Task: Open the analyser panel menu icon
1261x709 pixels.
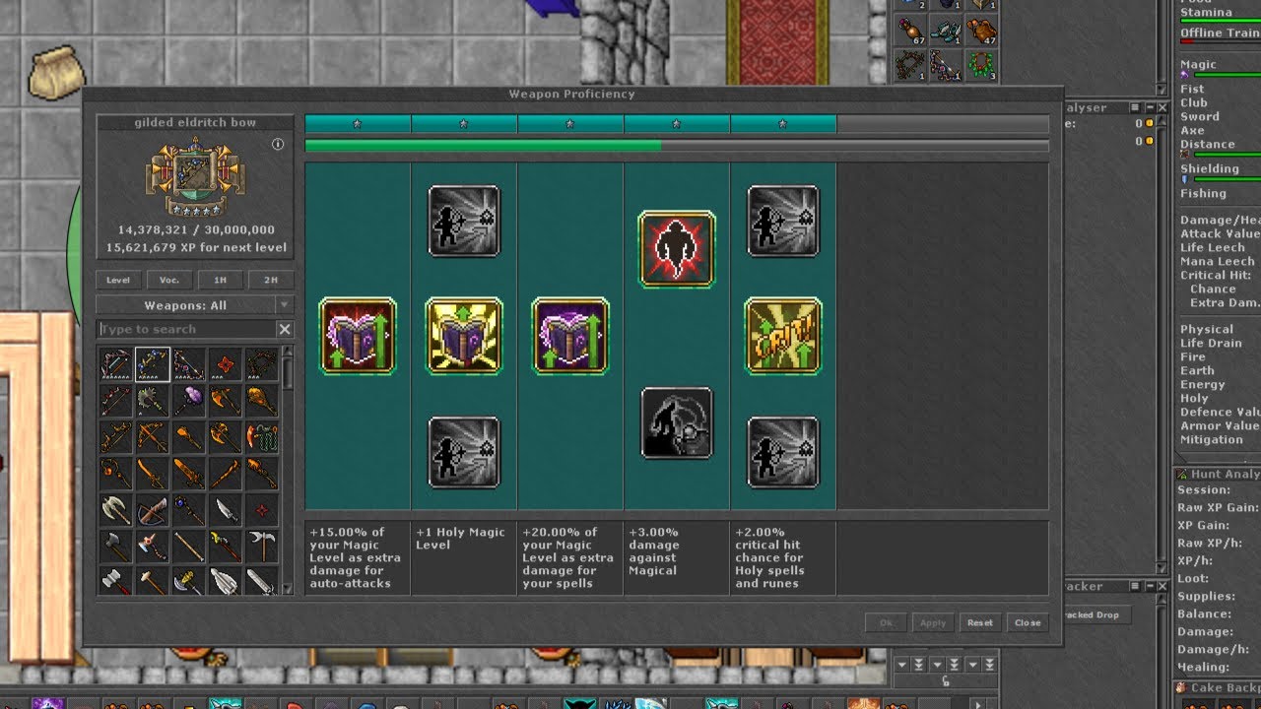Action: coord(1135,107)
